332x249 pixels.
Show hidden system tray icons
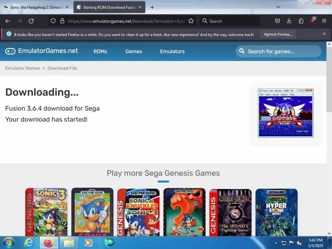(276, 243)
